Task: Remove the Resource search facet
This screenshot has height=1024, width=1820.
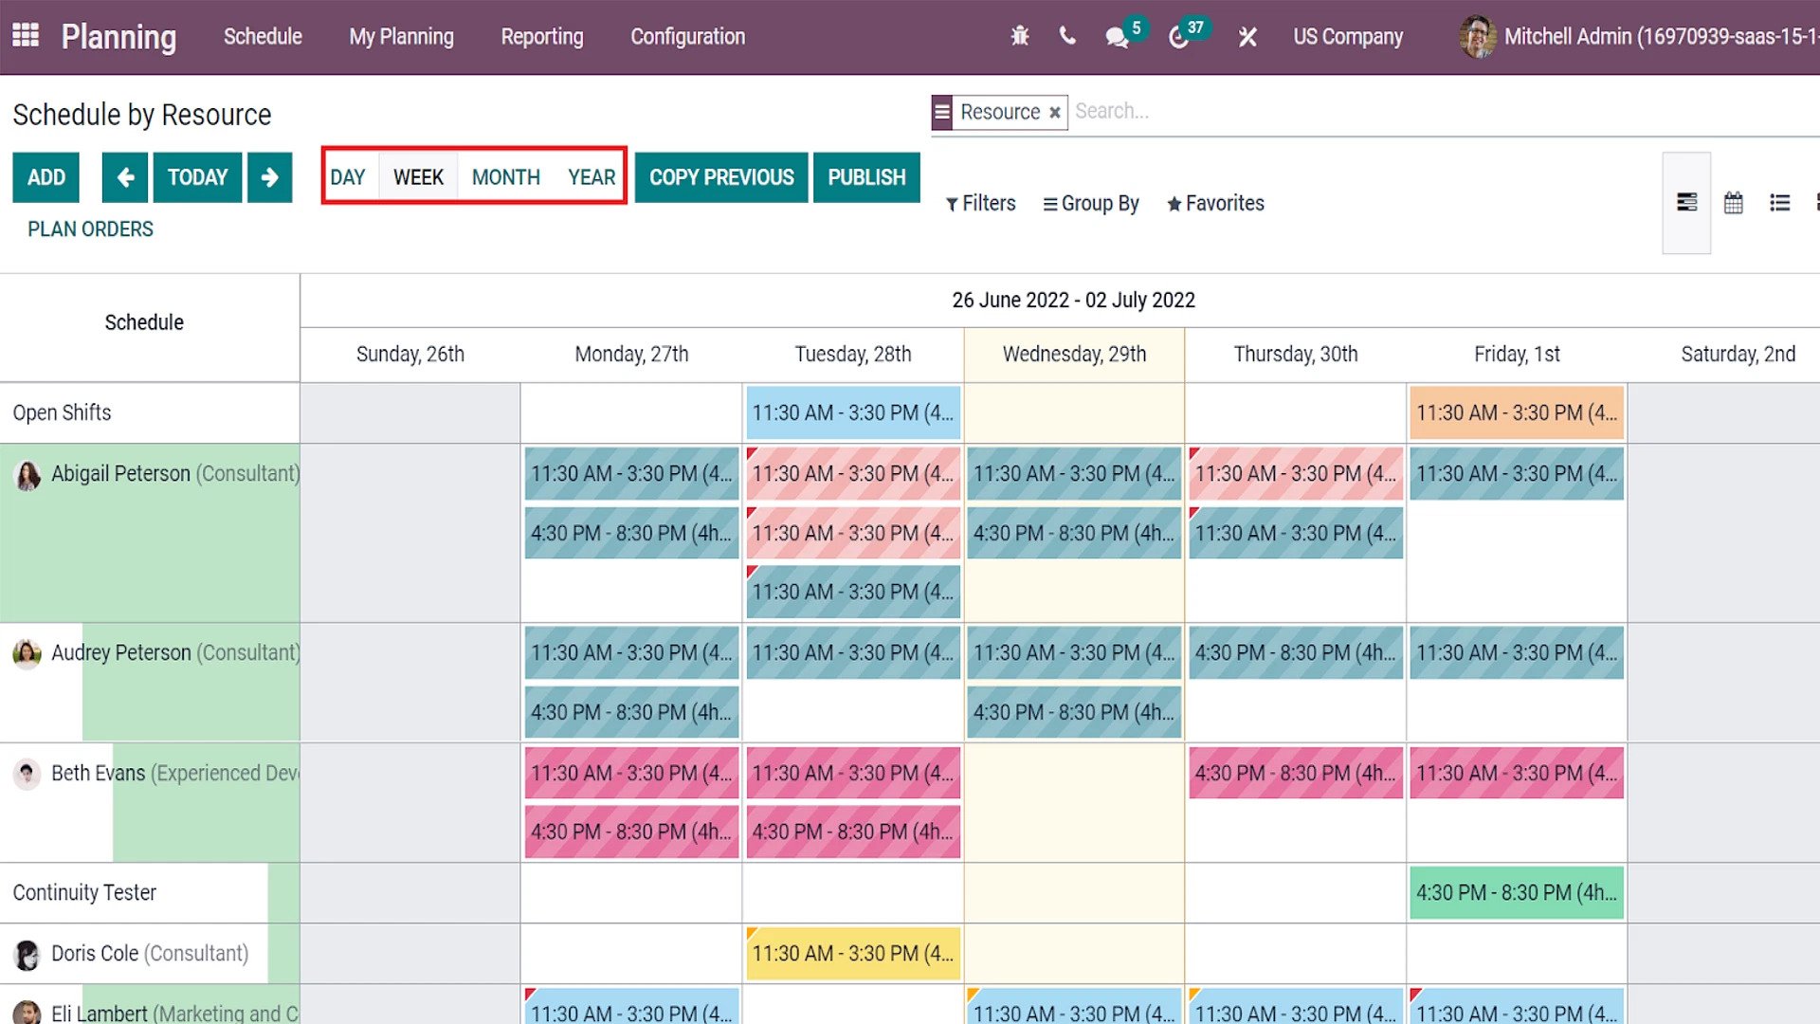Action: pos(1054,112)
